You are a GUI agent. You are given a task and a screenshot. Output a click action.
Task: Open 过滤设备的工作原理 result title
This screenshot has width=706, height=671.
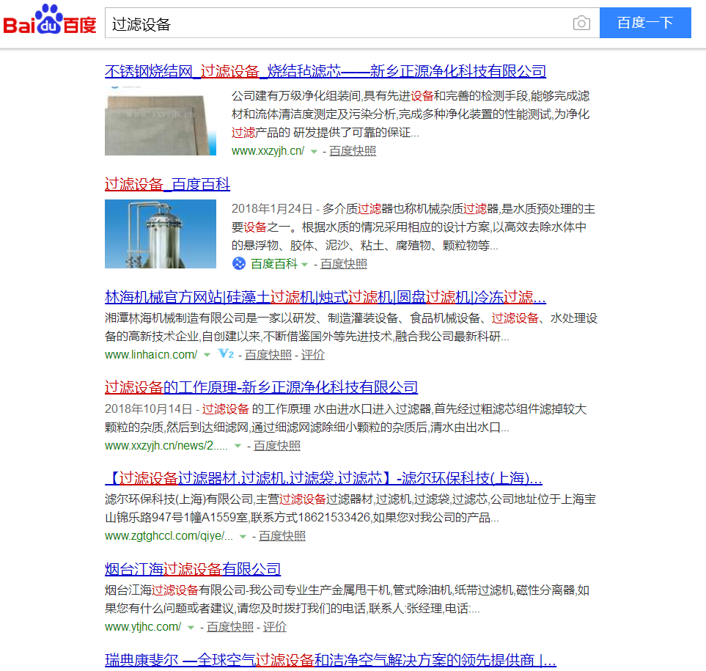click(261, 387)
